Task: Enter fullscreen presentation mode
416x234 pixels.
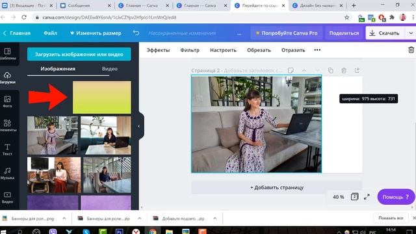Action: tap(367, 197)
